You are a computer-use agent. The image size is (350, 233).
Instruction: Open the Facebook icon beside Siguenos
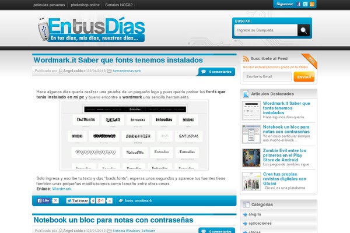[299, 4]
